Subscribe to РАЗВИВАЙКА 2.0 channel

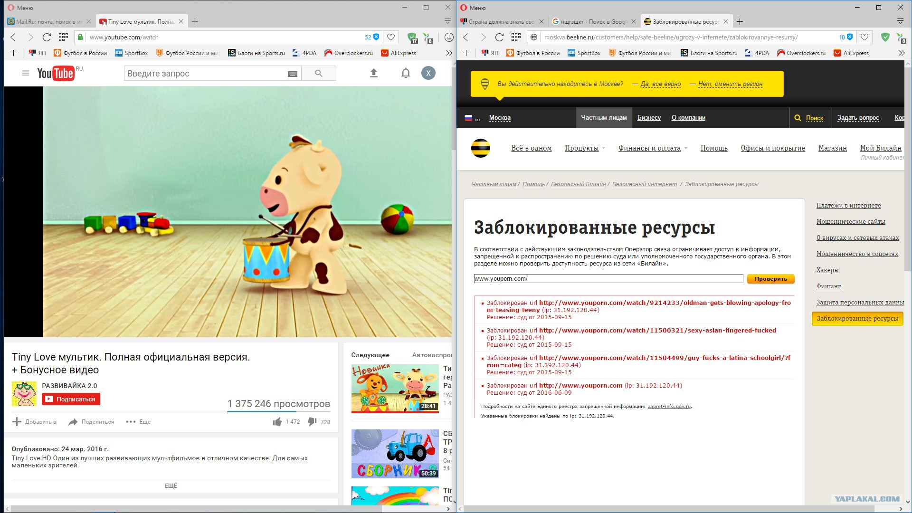pos(71,399)
